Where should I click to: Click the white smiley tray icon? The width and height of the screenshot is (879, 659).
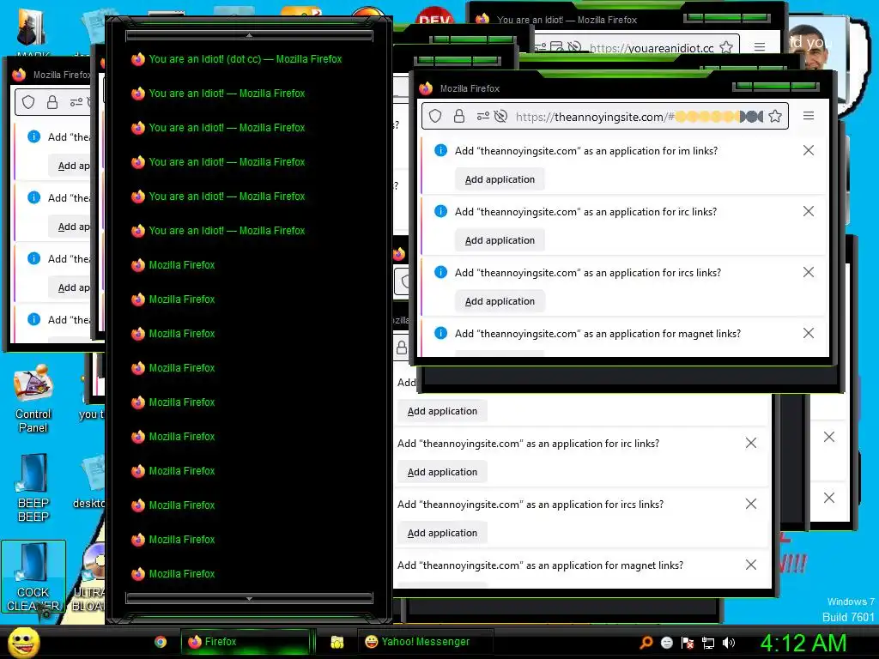tap(667, 643)
